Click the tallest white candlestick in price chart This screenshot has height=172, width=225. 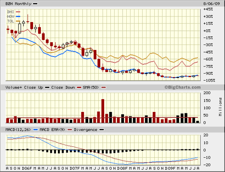20,28
